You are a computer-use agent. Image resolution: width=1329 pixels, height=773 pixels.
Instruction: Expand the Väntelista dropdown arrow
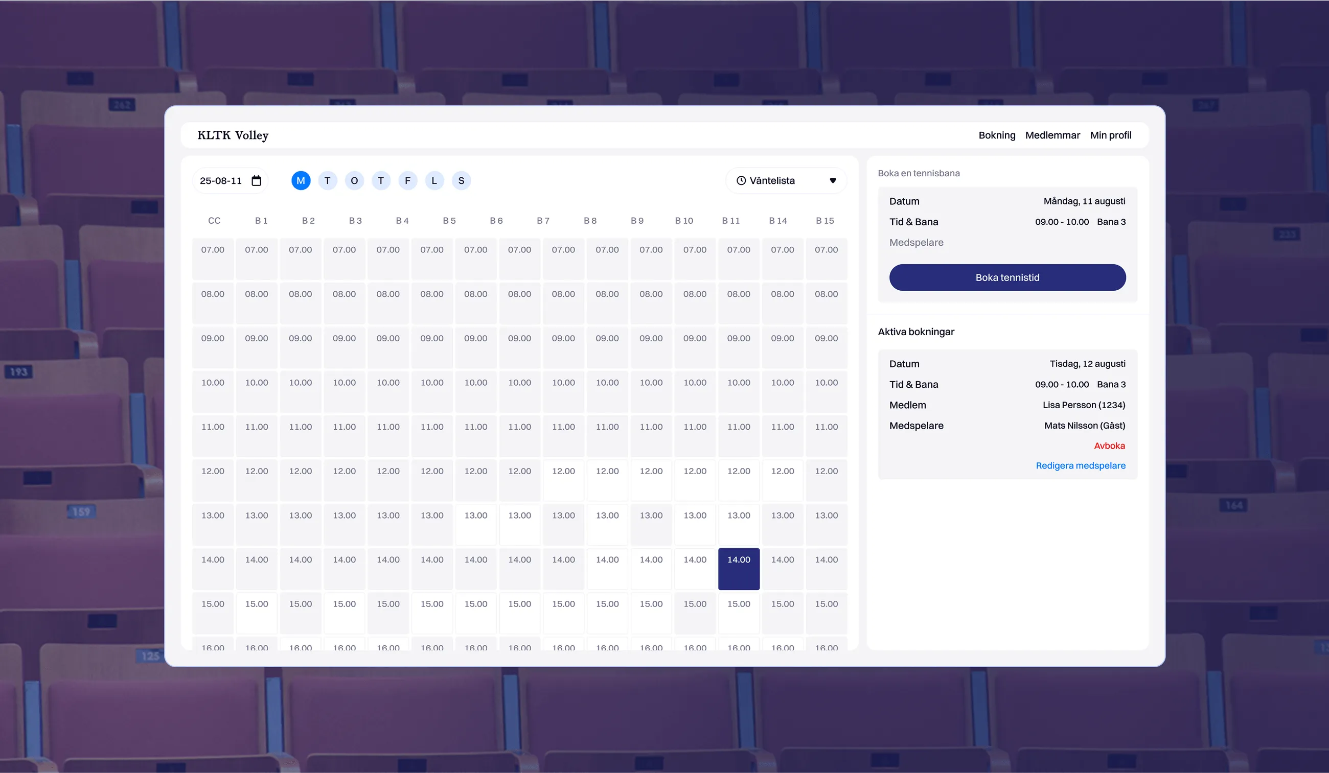(x=833, y=181)
